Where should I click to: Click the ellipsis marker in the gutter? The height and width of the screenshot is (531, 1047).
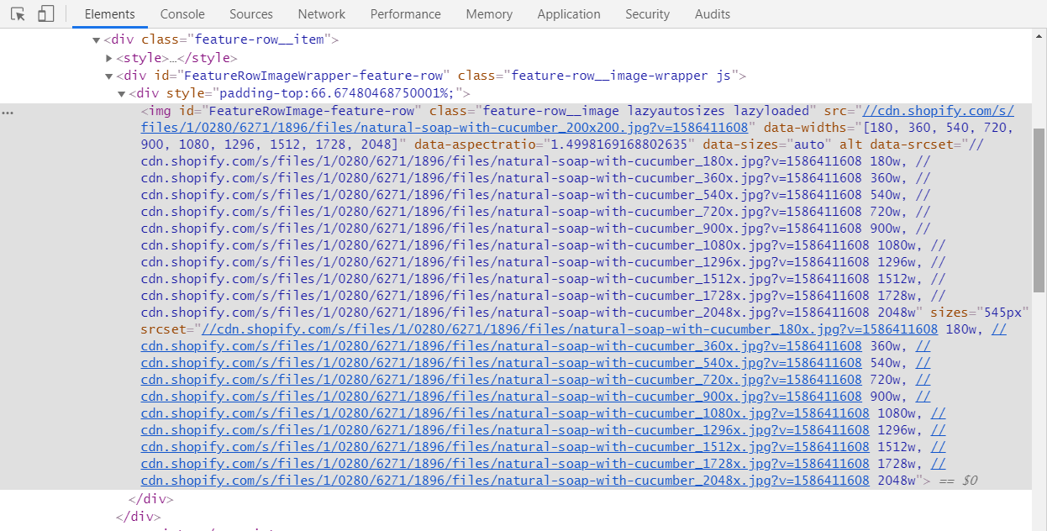coord(8,111)
